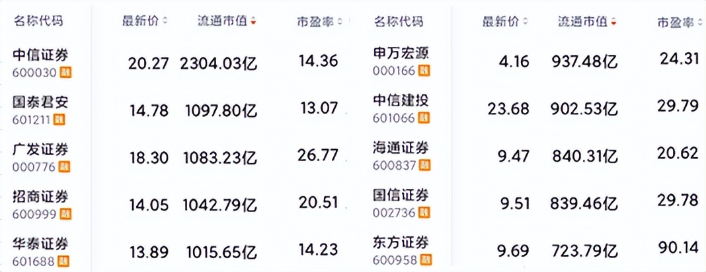Screen dimensions: 706x272
Task: Toggle left 流通市值 red sort arrow
Action: (253, 21)
